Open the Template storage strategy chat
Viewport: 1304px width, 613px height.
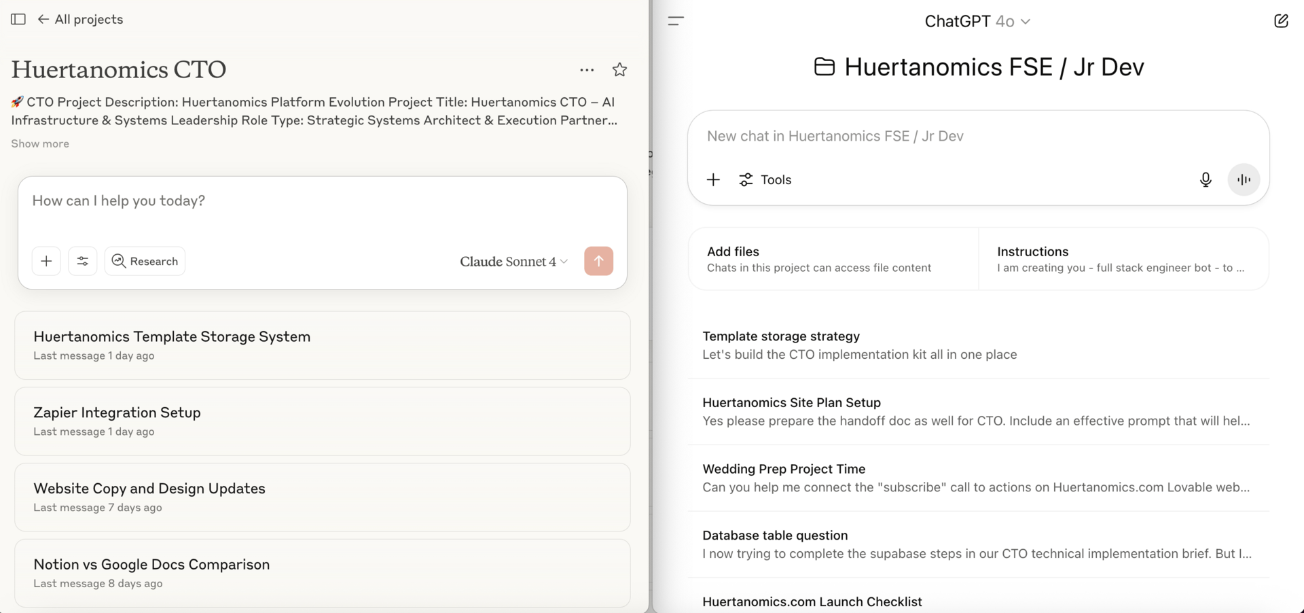coord(978,345)
